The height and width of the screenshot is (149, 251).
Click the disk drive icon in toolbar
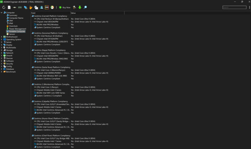15,7
